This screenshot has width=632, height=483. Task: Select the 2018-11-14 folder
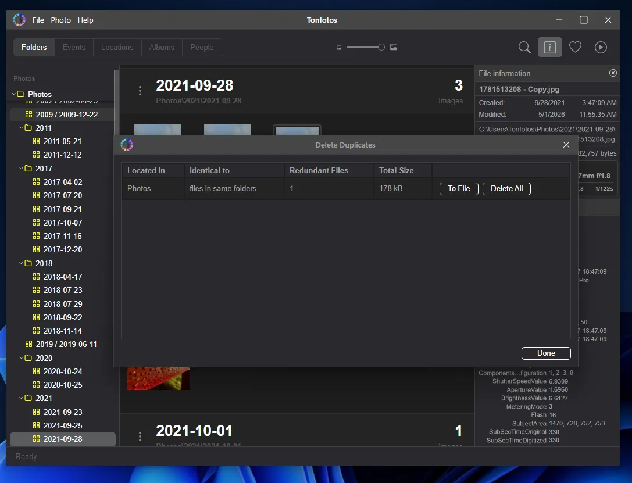tap(62, 331)
